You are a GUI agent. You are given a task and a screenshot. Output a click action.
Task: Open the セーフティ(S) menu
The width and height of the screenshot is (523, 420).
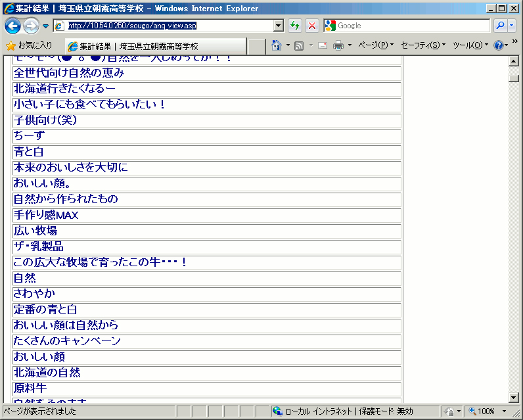[423, 45]
